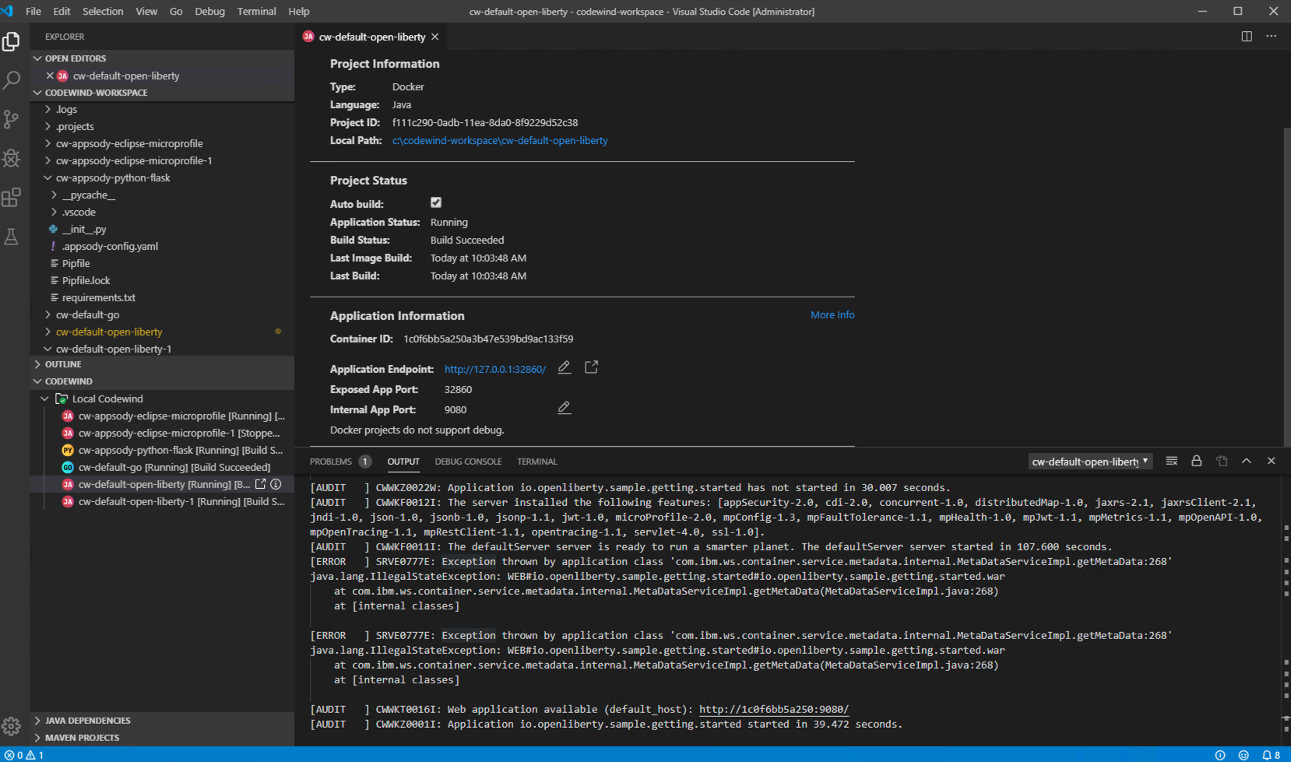Expand the Outline section

coord(162,364)
